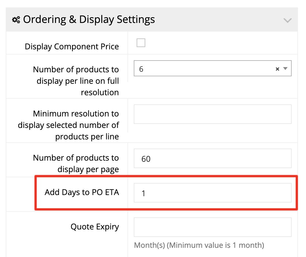The width and height of the screenshot is (306, 257).
Task: Click the "Month(s) (Minimum value is 1 month)" hint
Action: coord(199,245)
